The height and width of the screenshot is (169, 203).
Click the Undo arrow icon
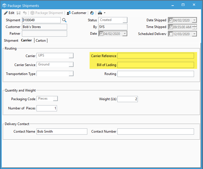pyautogui.click(x=25, y=13)
